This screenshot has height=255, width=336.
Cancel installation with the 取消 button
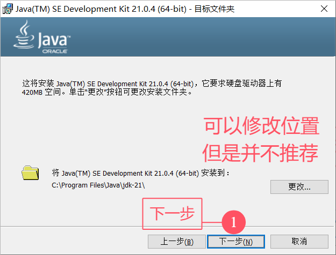(x=299, y=242)
